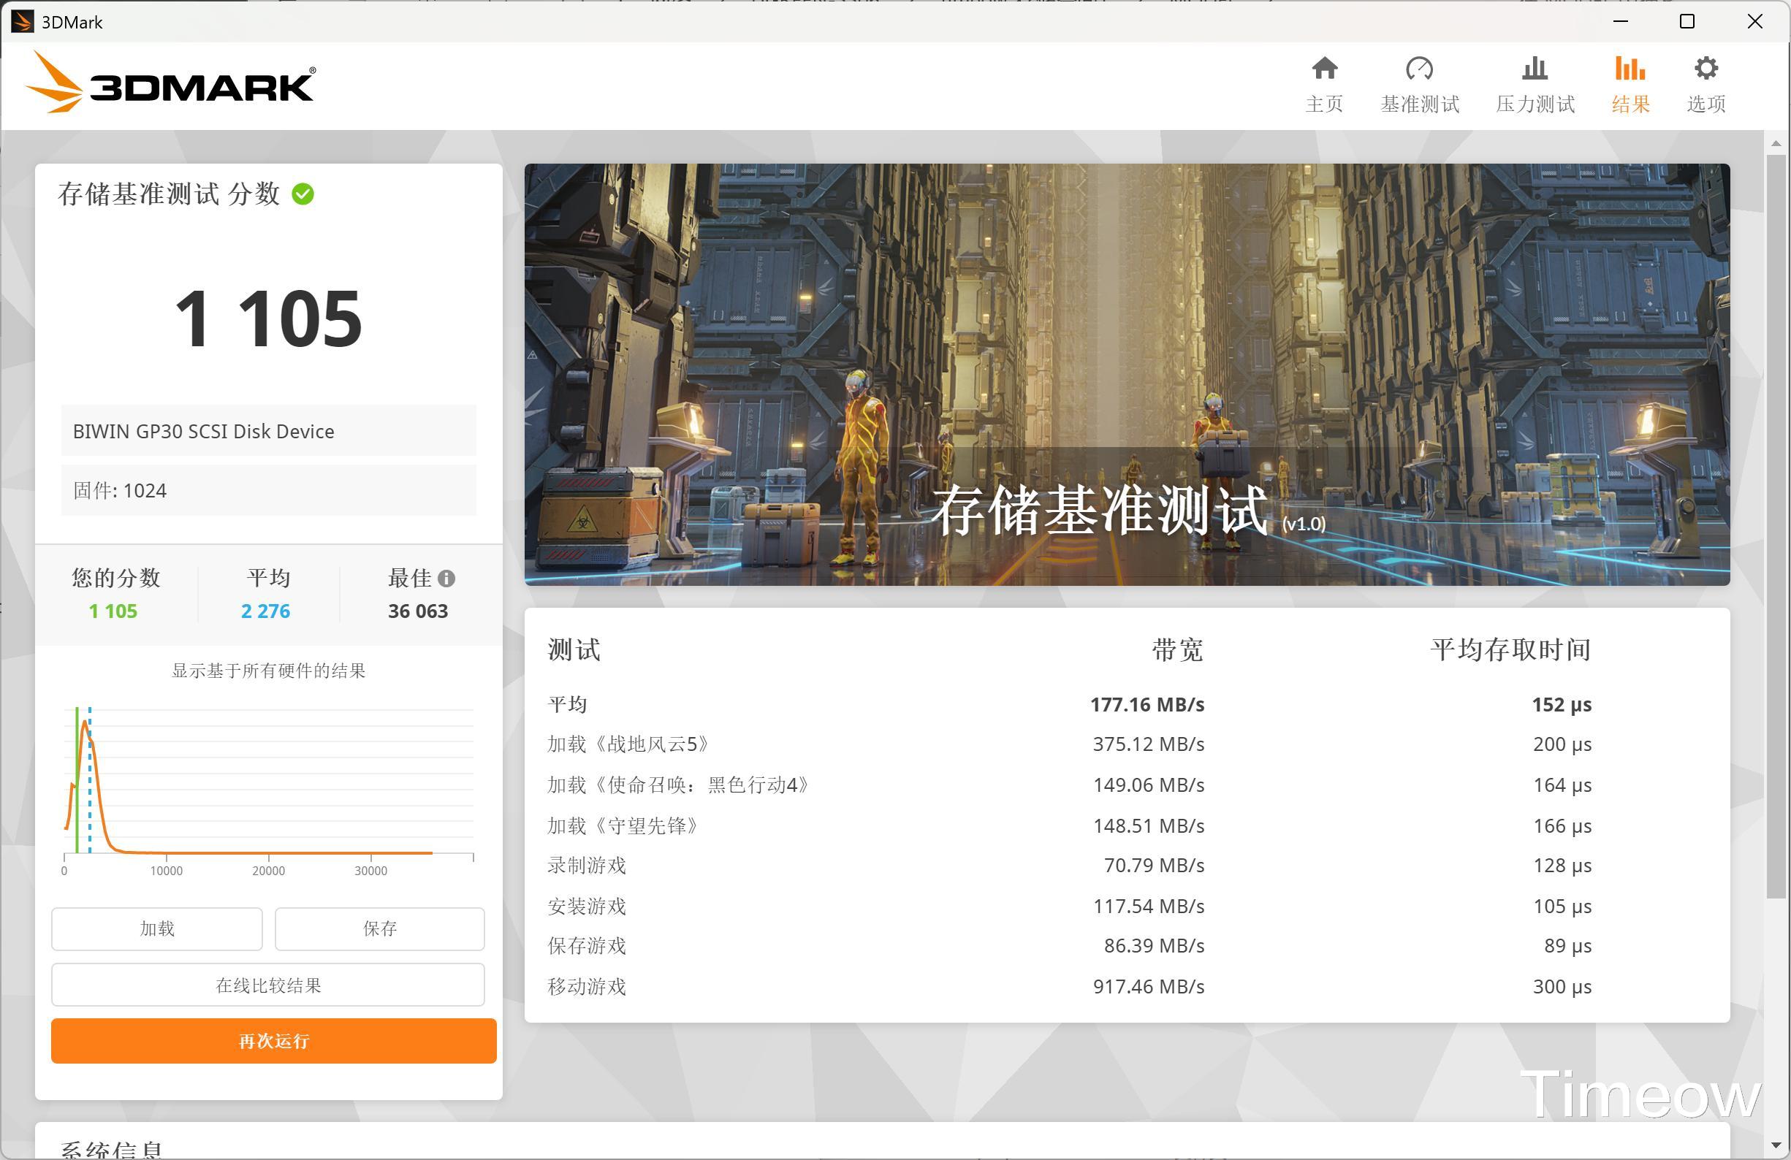Click the green validation checkmark icon
The width and height of the screenshot is (1791, 1160).
(x=303, y=194)
